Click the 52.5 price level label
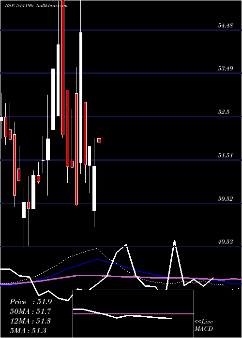The image size is (242, 338). tap(224, 112)
